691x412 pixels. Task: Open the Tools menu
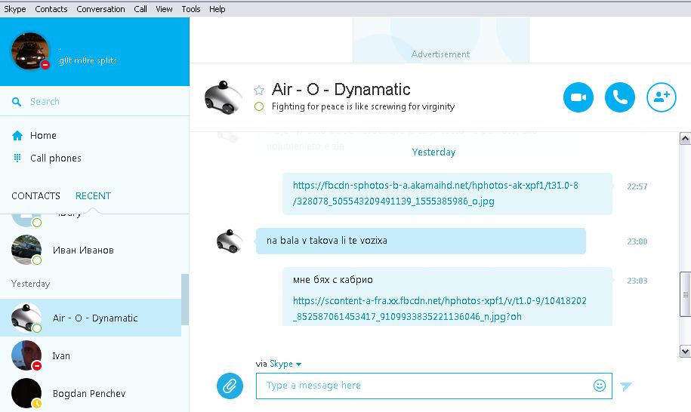pyautogui.click(x=191, y=9)
